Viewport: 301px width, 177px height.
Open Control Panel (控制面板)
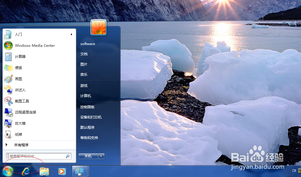[87, 107]
